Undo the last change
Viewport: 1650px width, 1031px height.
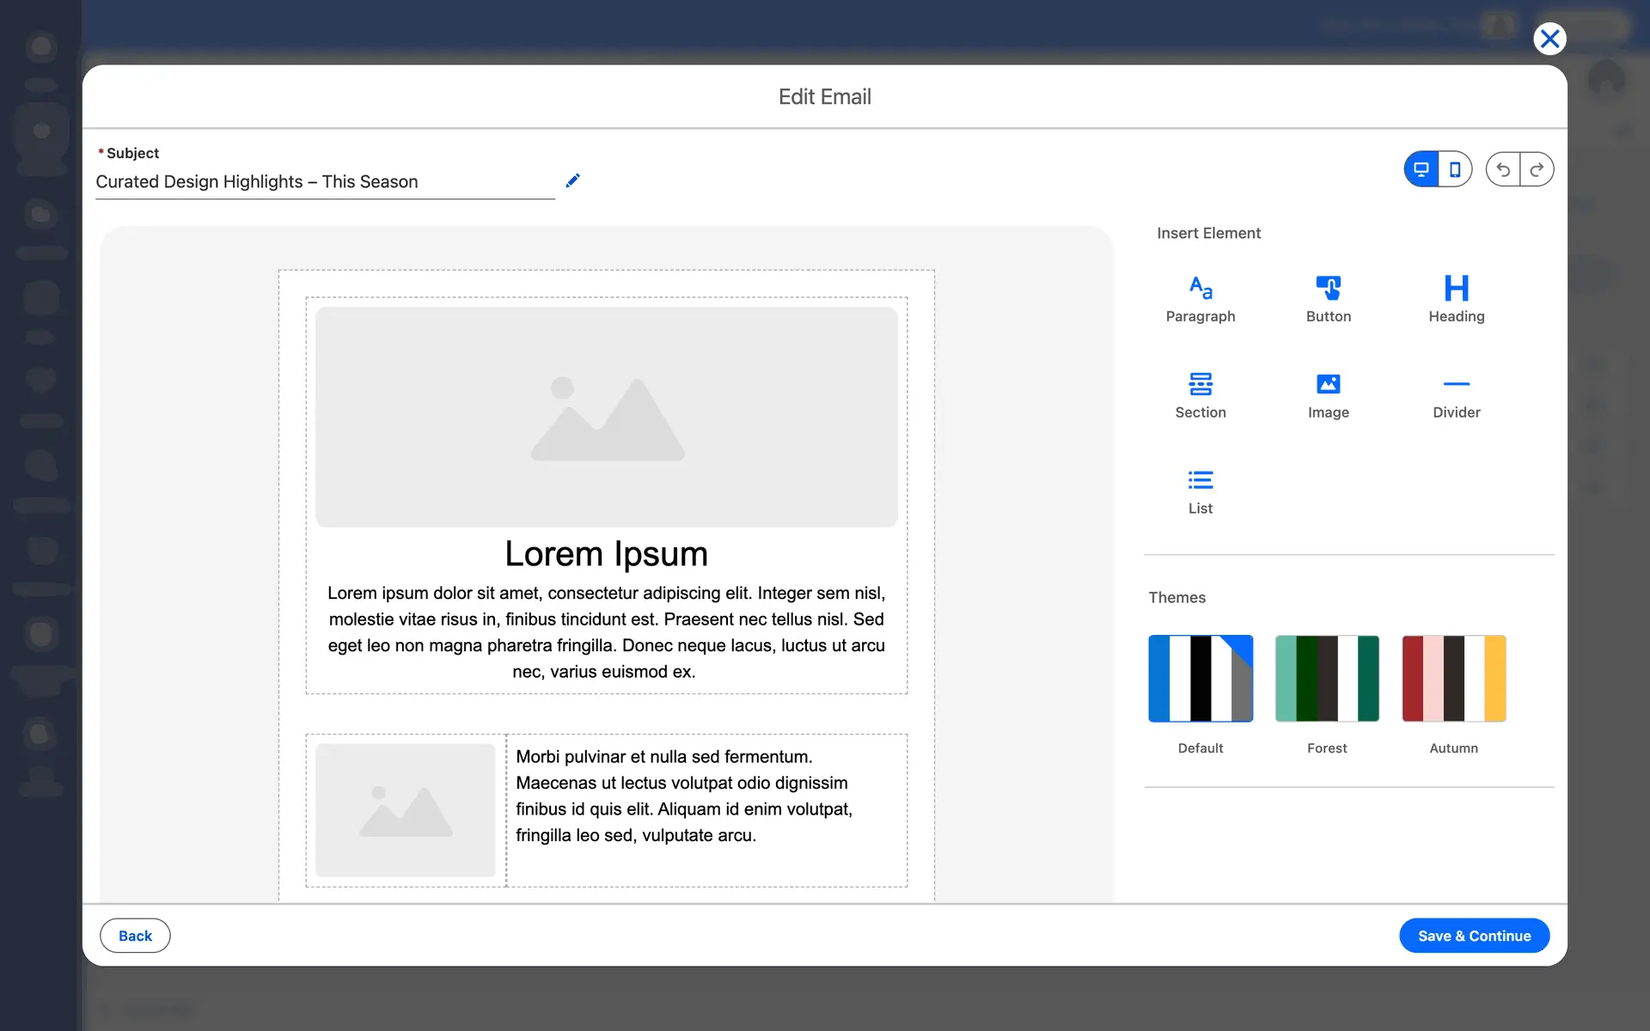[x=1503, y=169]
